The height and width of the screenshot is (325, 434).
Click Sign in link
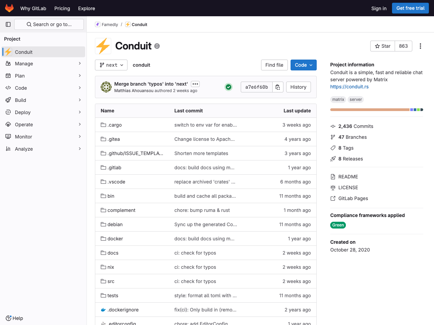(379, 8)
